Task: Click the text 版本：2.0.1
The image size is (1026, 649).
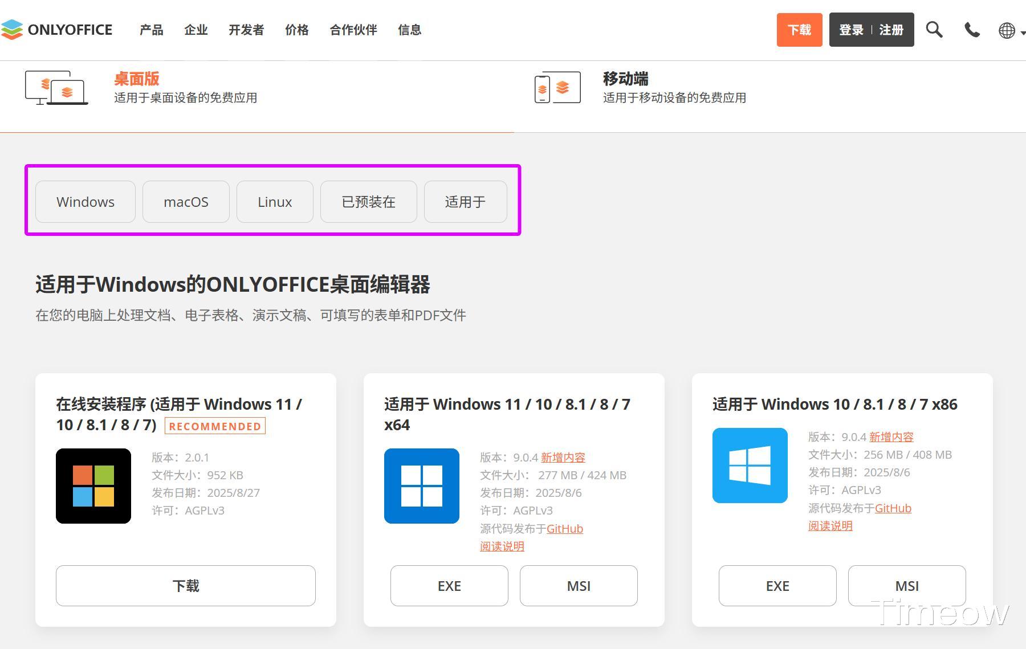Action: tap(180, 458)
